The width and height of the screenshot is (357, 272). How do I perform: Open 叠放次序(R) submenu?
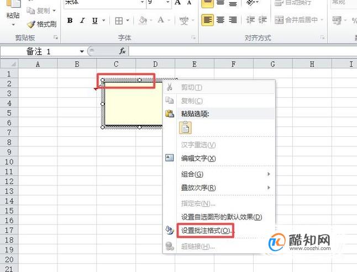pyautogui.click(x=219, y=188)
